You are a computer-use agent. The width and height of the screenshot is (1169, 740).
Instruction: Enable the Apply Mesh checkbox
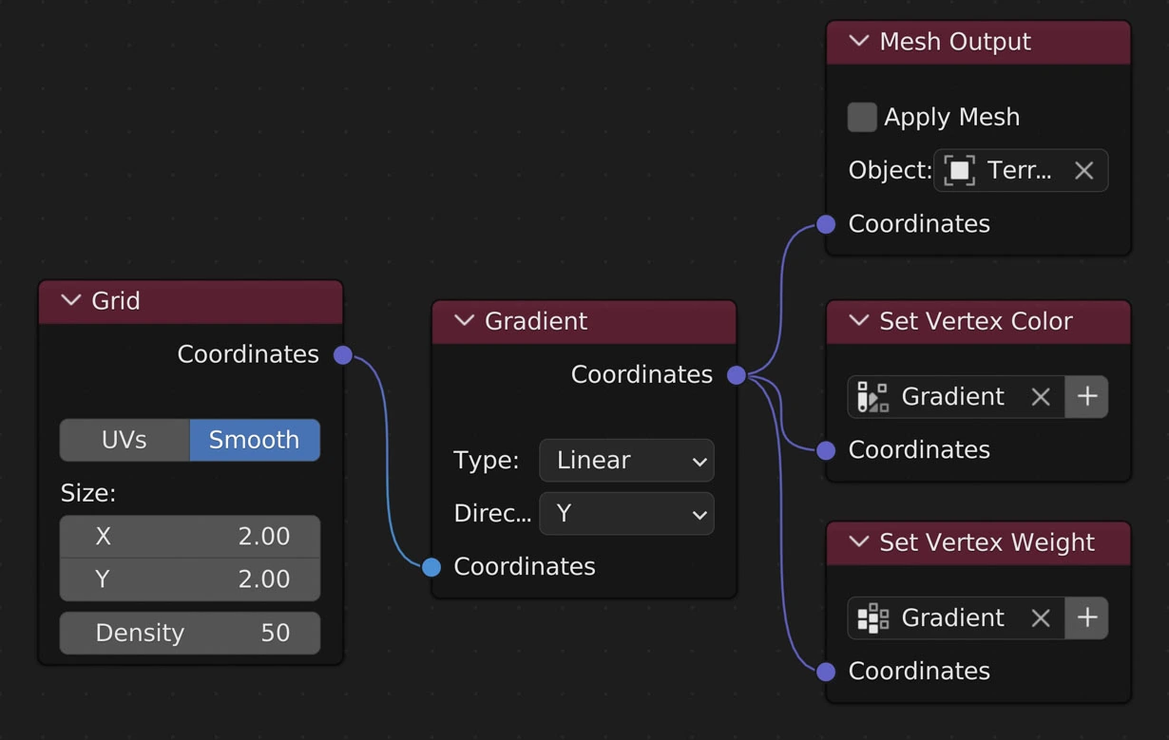pyautogui.click(x=862, y=117)
